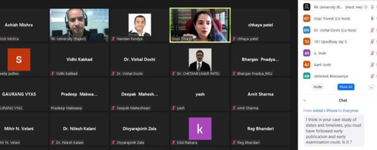The height and width of the screenshot is (150, 377).
Task: Click the Mute All button
Action: (346, 87)
